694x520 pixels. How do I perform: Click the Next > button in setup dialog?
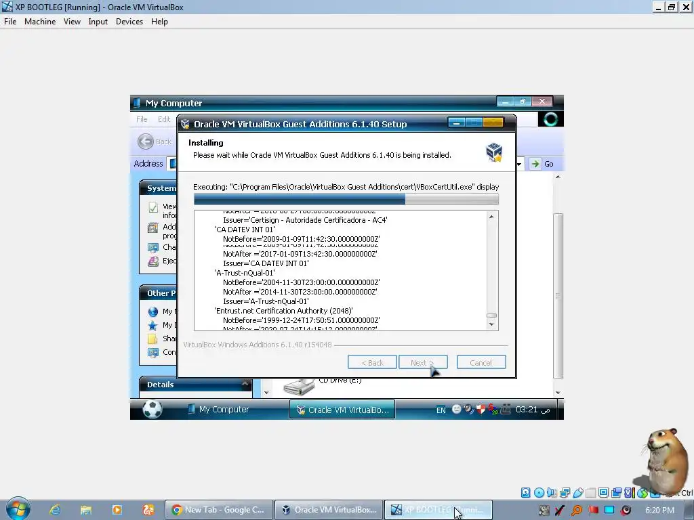[423, 363]
